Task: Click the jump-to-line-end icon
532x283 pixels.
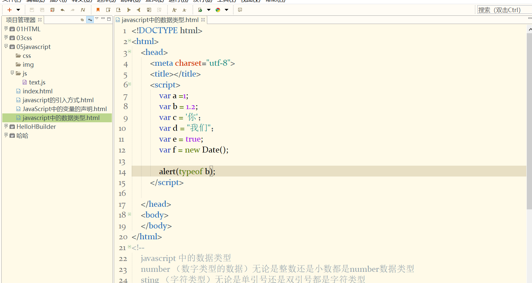Action: click(139, 10)
